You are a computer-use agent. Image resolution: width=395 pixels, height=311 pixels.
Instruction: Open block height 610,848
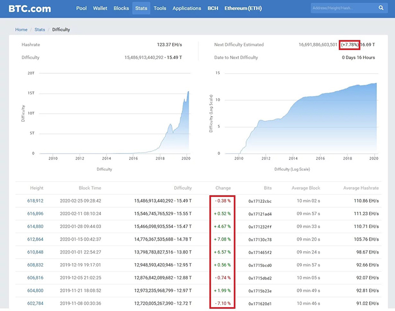pos(35,252)
